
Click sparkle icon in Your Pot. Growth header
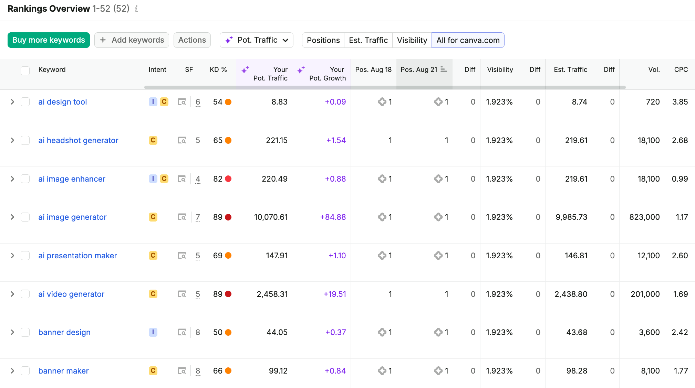(x=301, y=70)
